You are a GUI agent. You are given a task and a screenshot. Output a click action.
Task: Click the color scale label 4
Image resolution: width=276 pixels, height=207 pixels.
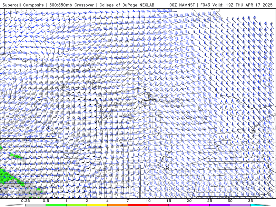point(107,201)
